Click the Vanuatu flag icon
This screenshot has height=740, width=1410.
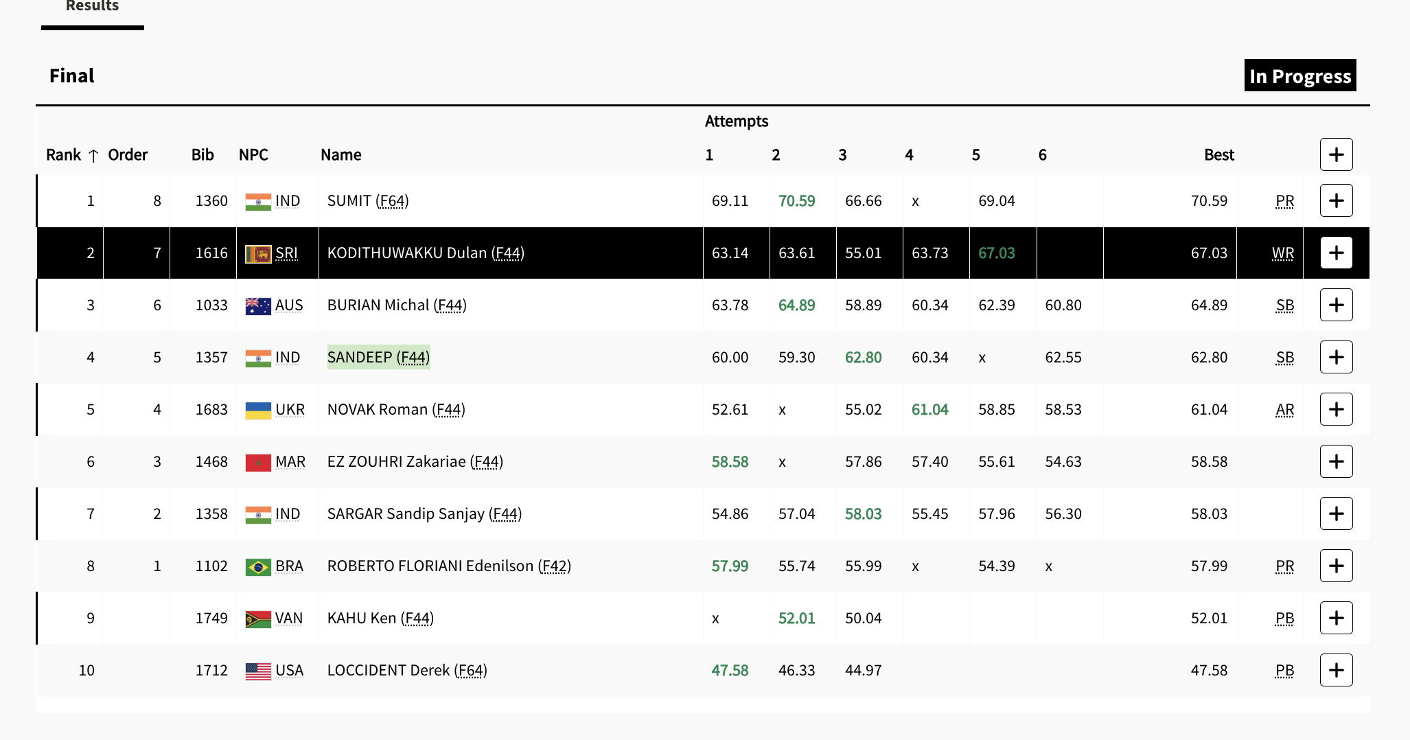(258, 618)
